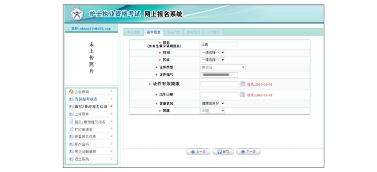Click the system logo emblem in header
377x172 pixels.
click(x=77, y=15)
